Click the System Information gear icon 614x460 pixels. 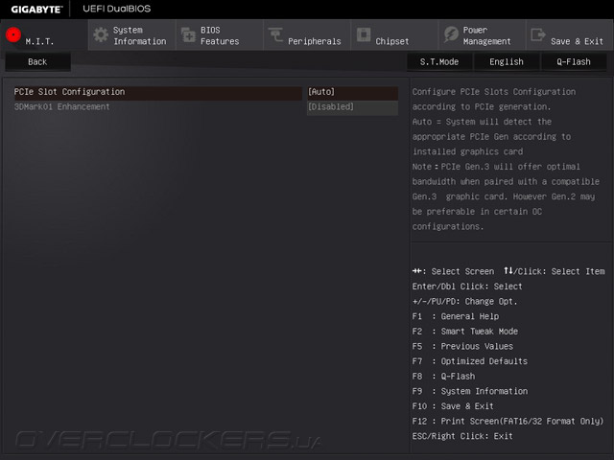tap(101, 34)
